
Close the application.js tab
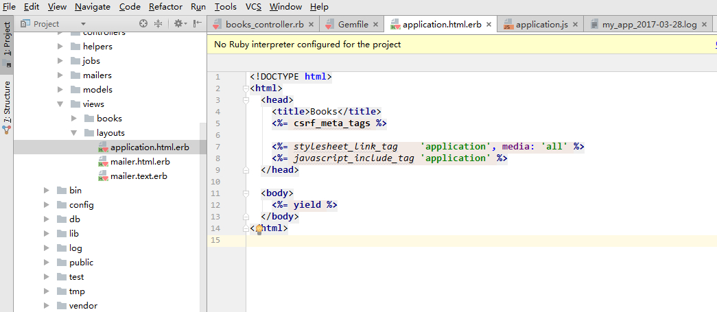coord(575,25)
